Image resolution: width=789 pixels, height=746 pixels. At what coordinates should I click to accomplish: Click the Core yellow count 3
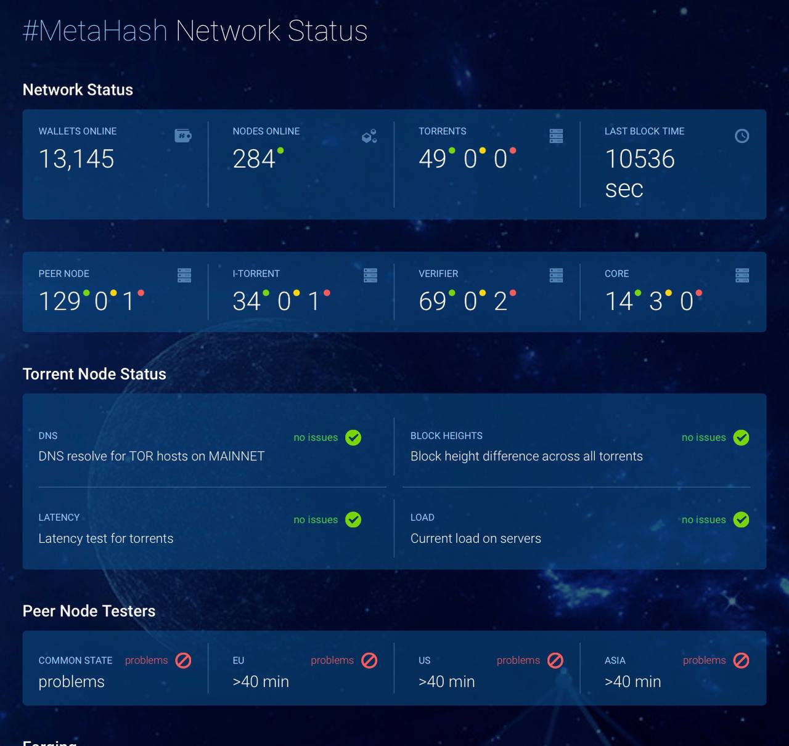click(656, 301)
